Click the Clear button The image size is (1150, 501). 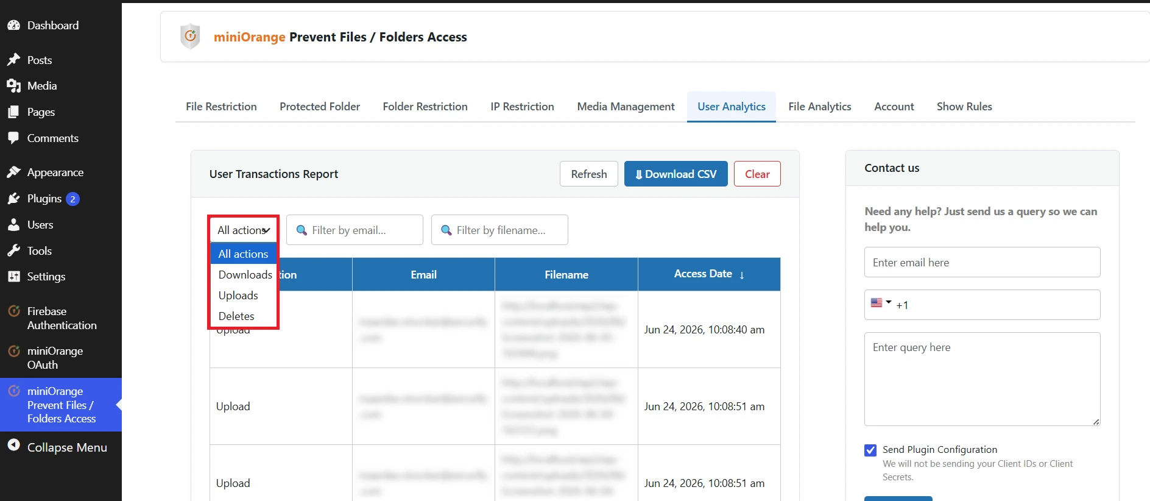pyautogui.click(x=757, y=174)
